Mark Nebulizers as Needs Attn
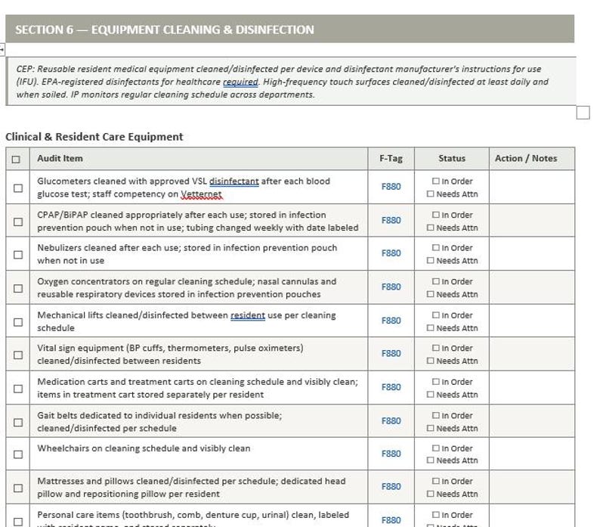The height and width of the screenshot is (527, 600). [x=430, y=260]
